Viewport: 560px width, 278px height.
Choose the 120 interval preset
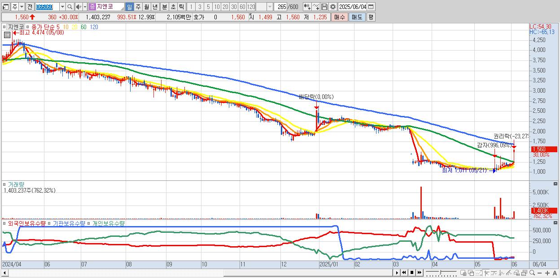click(x=251, y=7)
